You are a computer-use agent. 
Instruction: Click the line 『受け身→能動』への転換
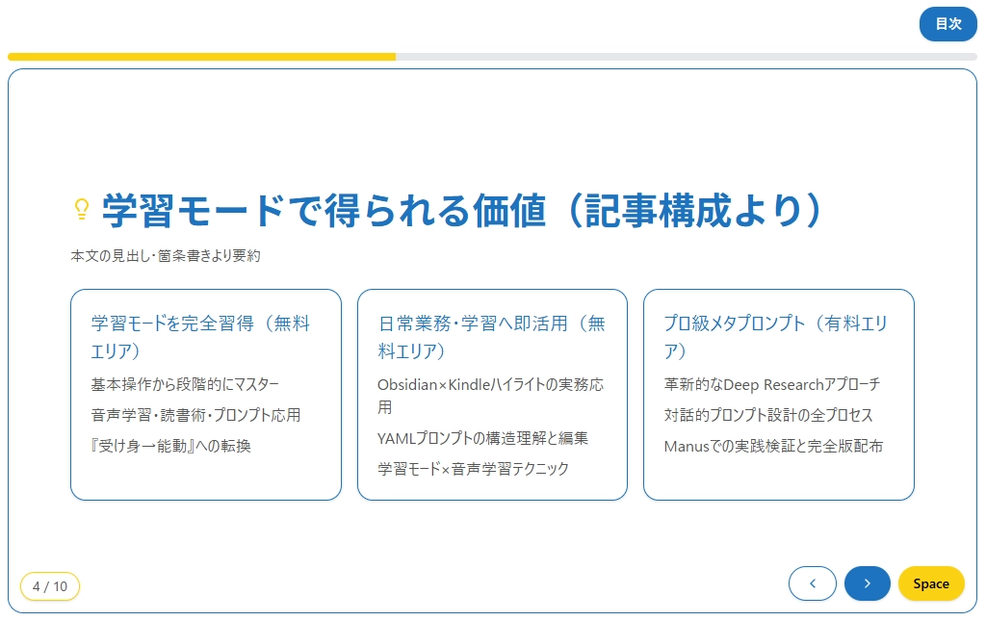[x=170, y=446]
